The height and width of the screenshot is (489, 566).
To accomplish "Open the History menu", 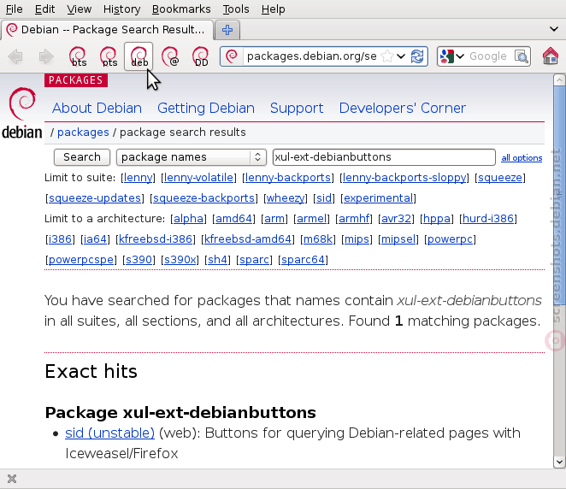I will tap(121, 9).
